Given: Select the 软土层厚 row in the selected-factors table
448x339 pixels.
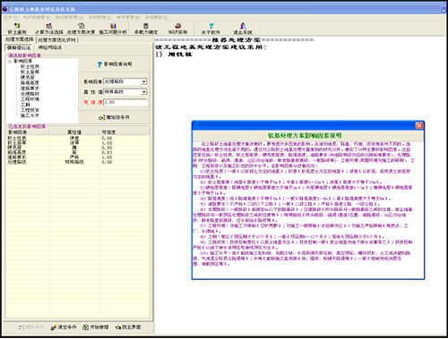Looking at the screenshot, I should pos(78,143).
